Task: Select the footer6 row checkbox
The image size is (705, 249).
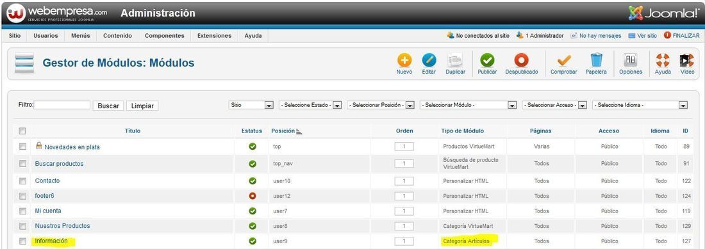Action: [22, 196]
